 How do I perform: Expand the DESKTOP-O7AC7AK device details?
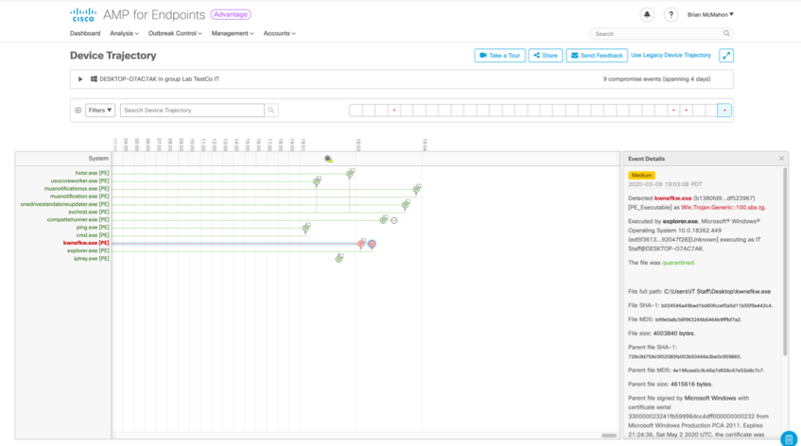click(80, 79)
